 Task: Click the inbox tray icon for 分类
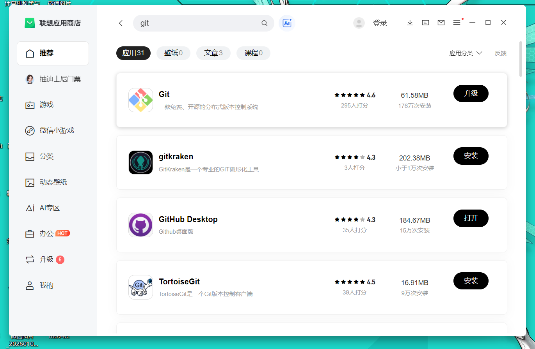(x=30, y=157)
